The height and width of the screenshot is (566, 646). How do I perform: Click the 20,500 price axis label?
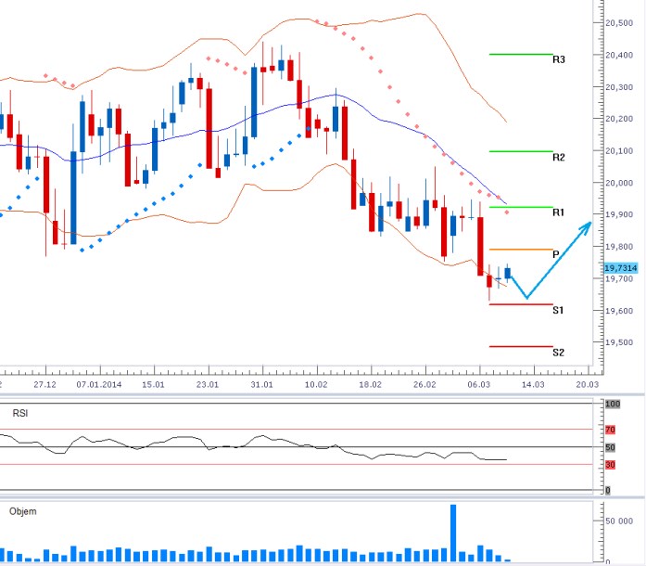pyautogui.click(x=619, y=23)
